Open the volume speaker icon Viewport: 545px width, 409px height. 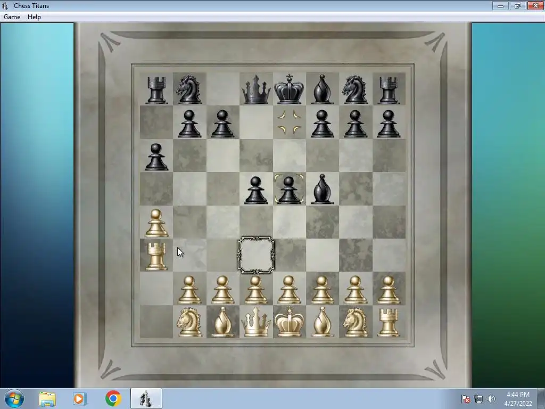coord(491,399)
